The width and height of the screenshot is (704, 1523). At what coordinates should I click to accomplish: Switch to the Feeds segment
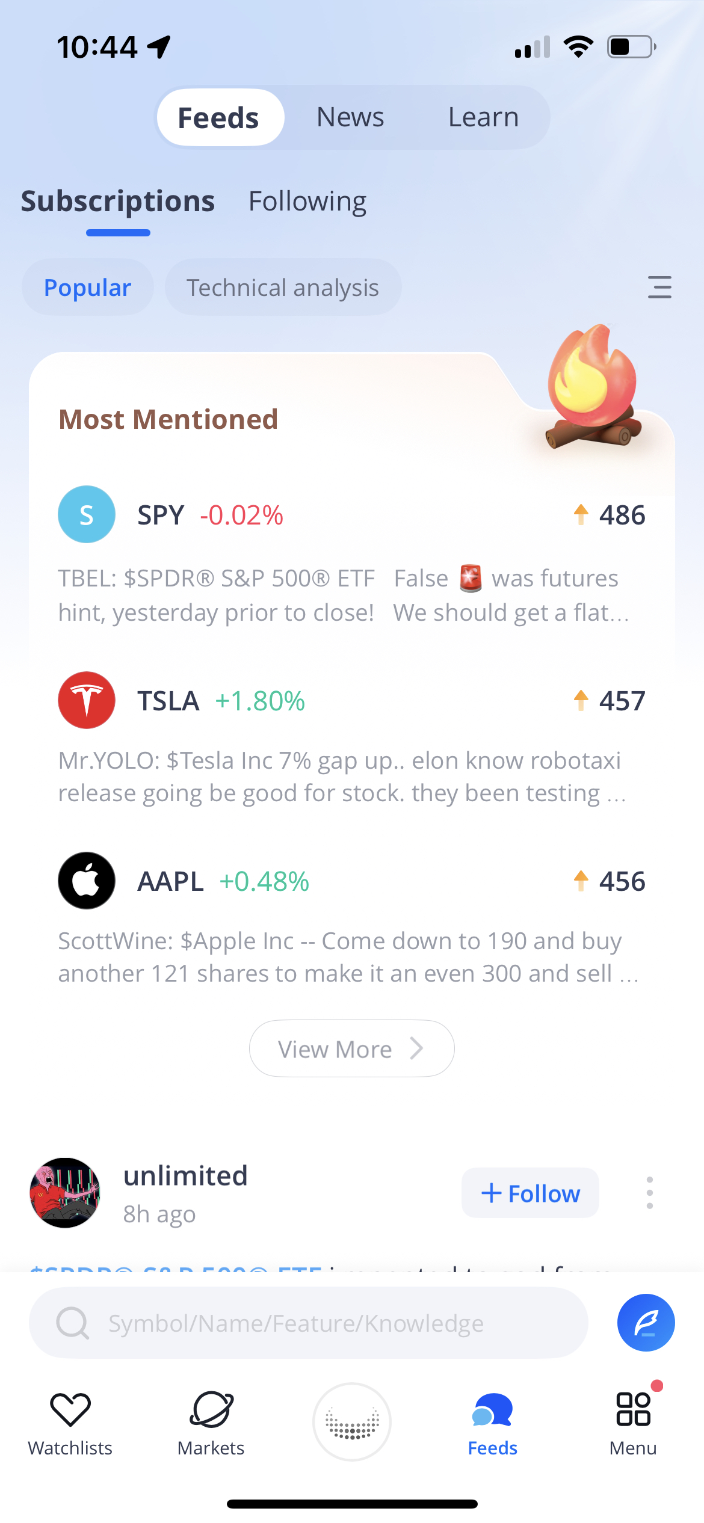[219, 117]
